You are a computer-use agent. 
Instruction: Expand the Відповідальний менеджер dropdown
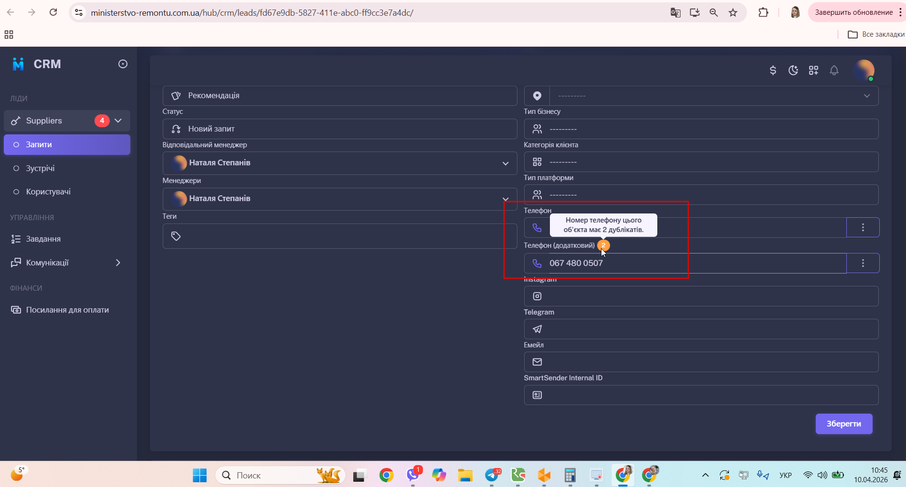340,163
